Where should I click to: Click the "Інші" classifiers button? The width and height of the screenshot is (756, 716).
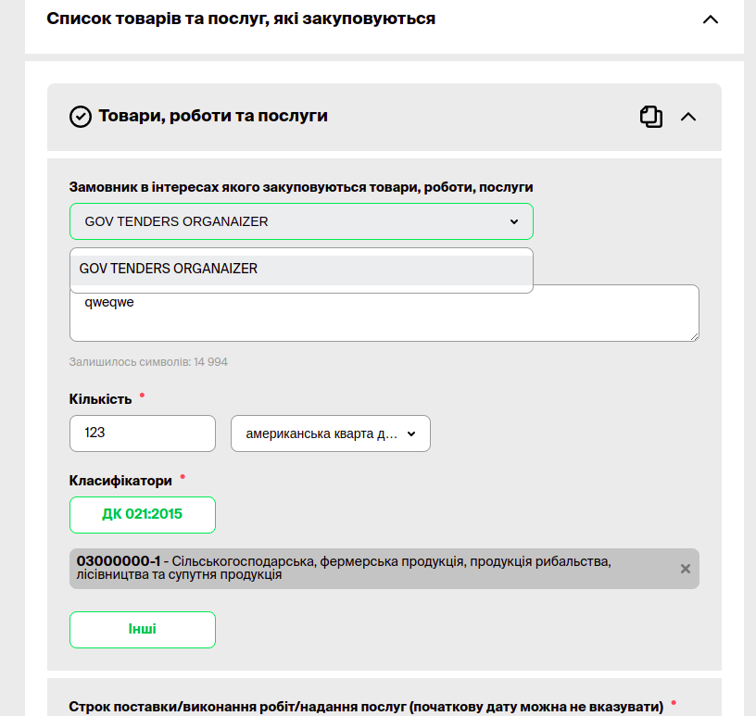click(x=143, y=630)
